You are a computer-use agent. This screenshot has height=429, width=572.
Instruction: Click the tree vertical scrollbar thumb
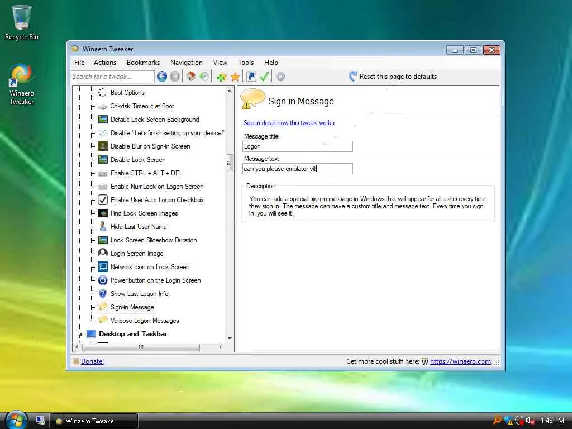[230, 163]
